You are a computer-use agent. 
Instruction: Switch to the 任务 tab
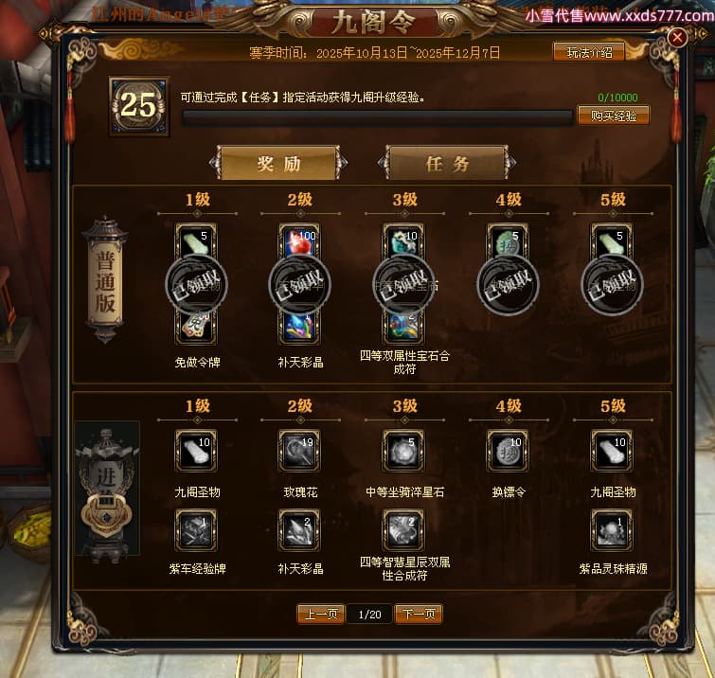(x=447, y=163)
